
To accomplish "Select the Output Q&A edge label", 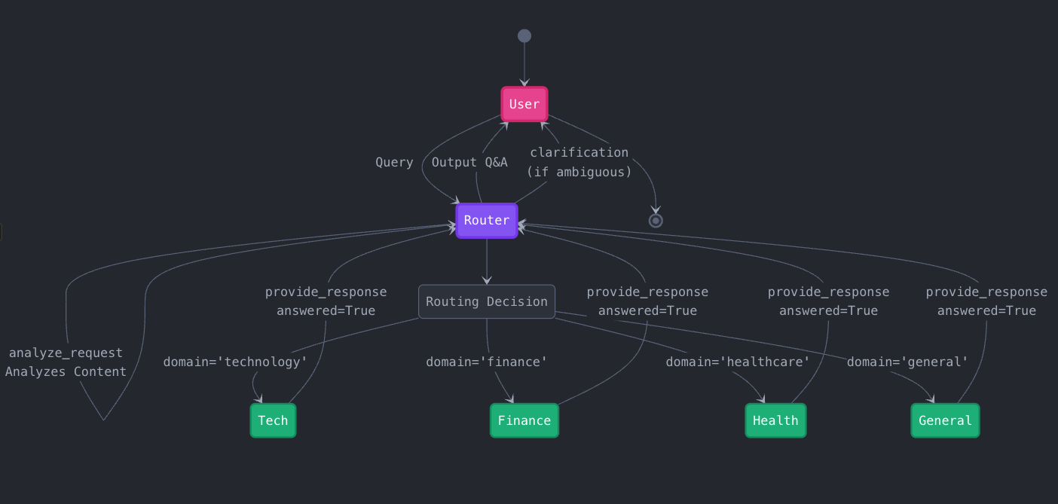I will (x=469, y=162).
